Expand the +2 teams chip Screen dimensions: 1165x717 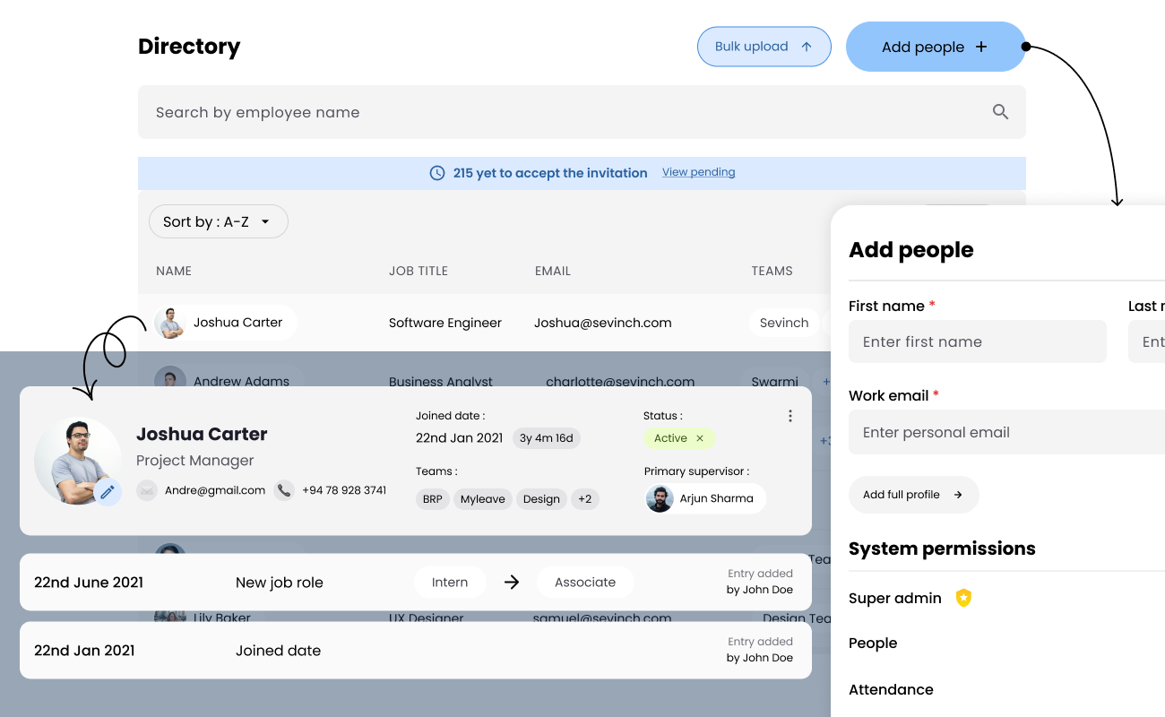pos(584,499)
